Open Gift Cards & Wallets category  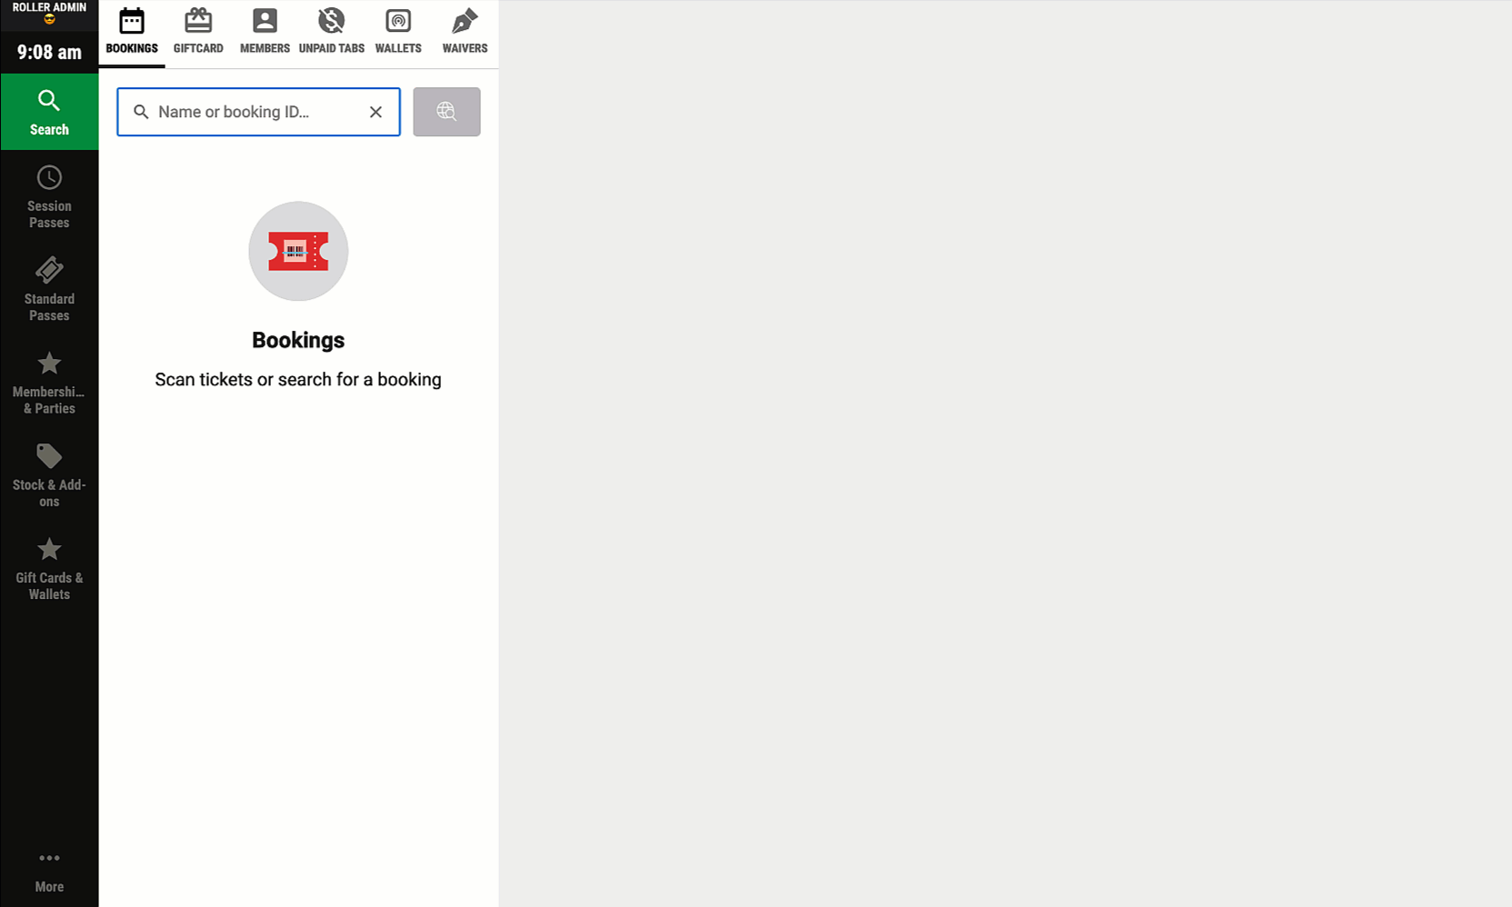click(49, 568)
